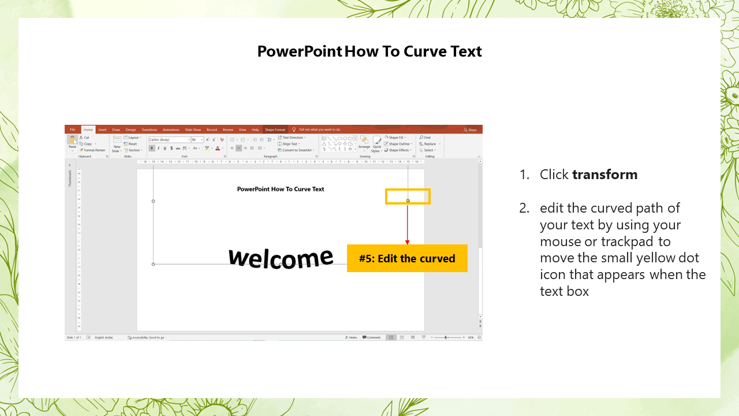Click the Tell me what you want to do box
This screenshot has width=739, height=416.
pyautogui.click(x=316, y=129)
